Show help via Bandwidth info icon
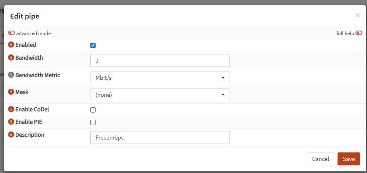The image size is (367, 173). 11,57
